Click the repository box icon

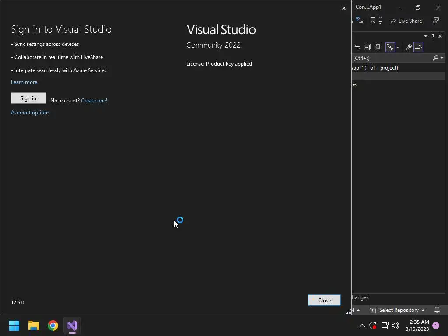tap(373, 310)
